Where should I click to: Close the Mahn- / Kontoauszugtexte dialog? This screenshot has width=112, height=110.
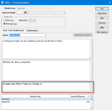110,3
